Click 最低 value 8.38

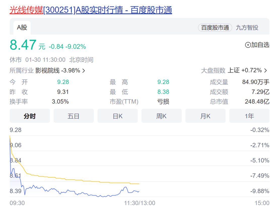[x=163, y=92]
